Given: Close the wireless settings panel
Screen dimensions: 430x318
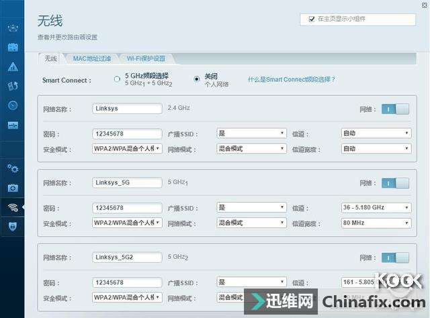Looking at the screenshot, I should pos(425,5).
